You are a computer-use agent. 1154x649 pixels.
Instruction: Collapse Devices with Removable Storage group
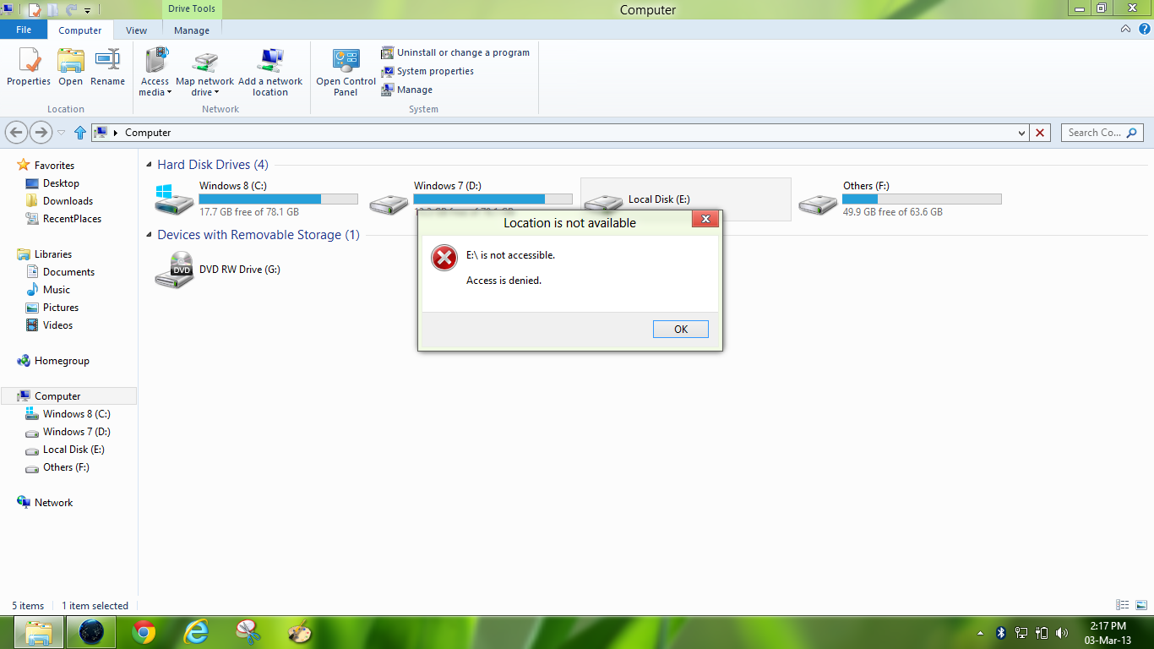tap(150, 236)
